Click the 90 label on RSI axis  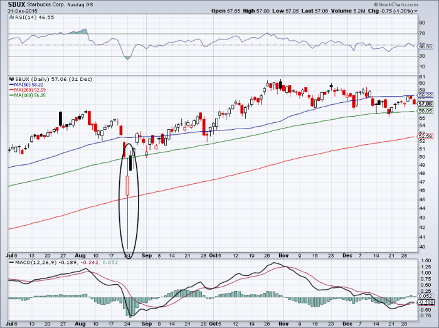coord(422,23)
